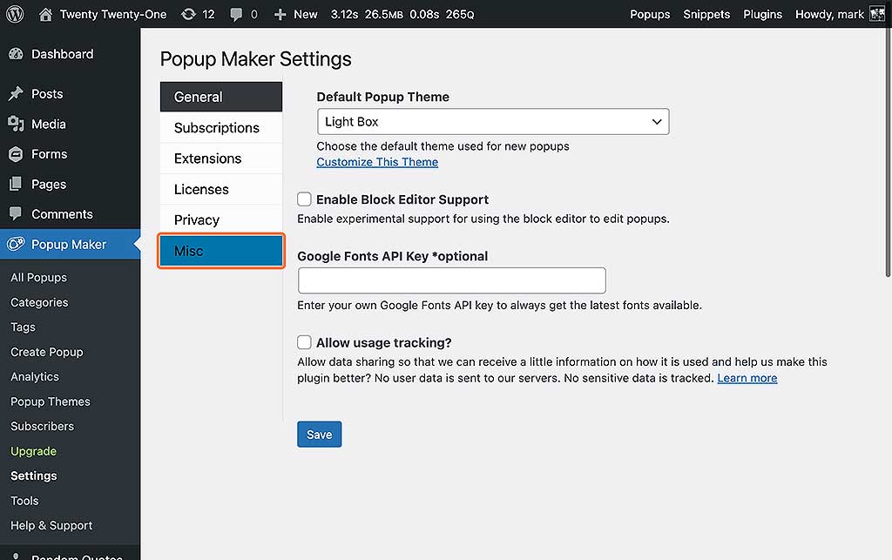Click the page vertical scrollbar
This screenshot has height=560, width=892.
tap(888, 153)
